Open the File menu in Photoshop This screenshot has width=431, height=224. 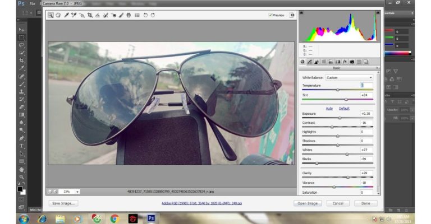point(32,3)
